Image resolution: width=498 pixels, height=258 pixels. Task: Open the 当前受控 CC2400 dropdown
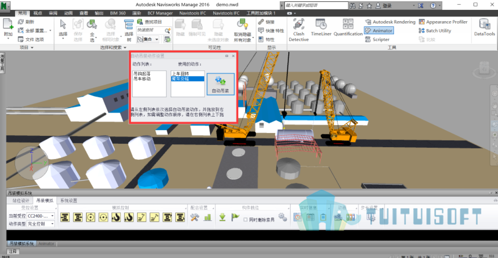pyautogui.click(x=41, y=216)
